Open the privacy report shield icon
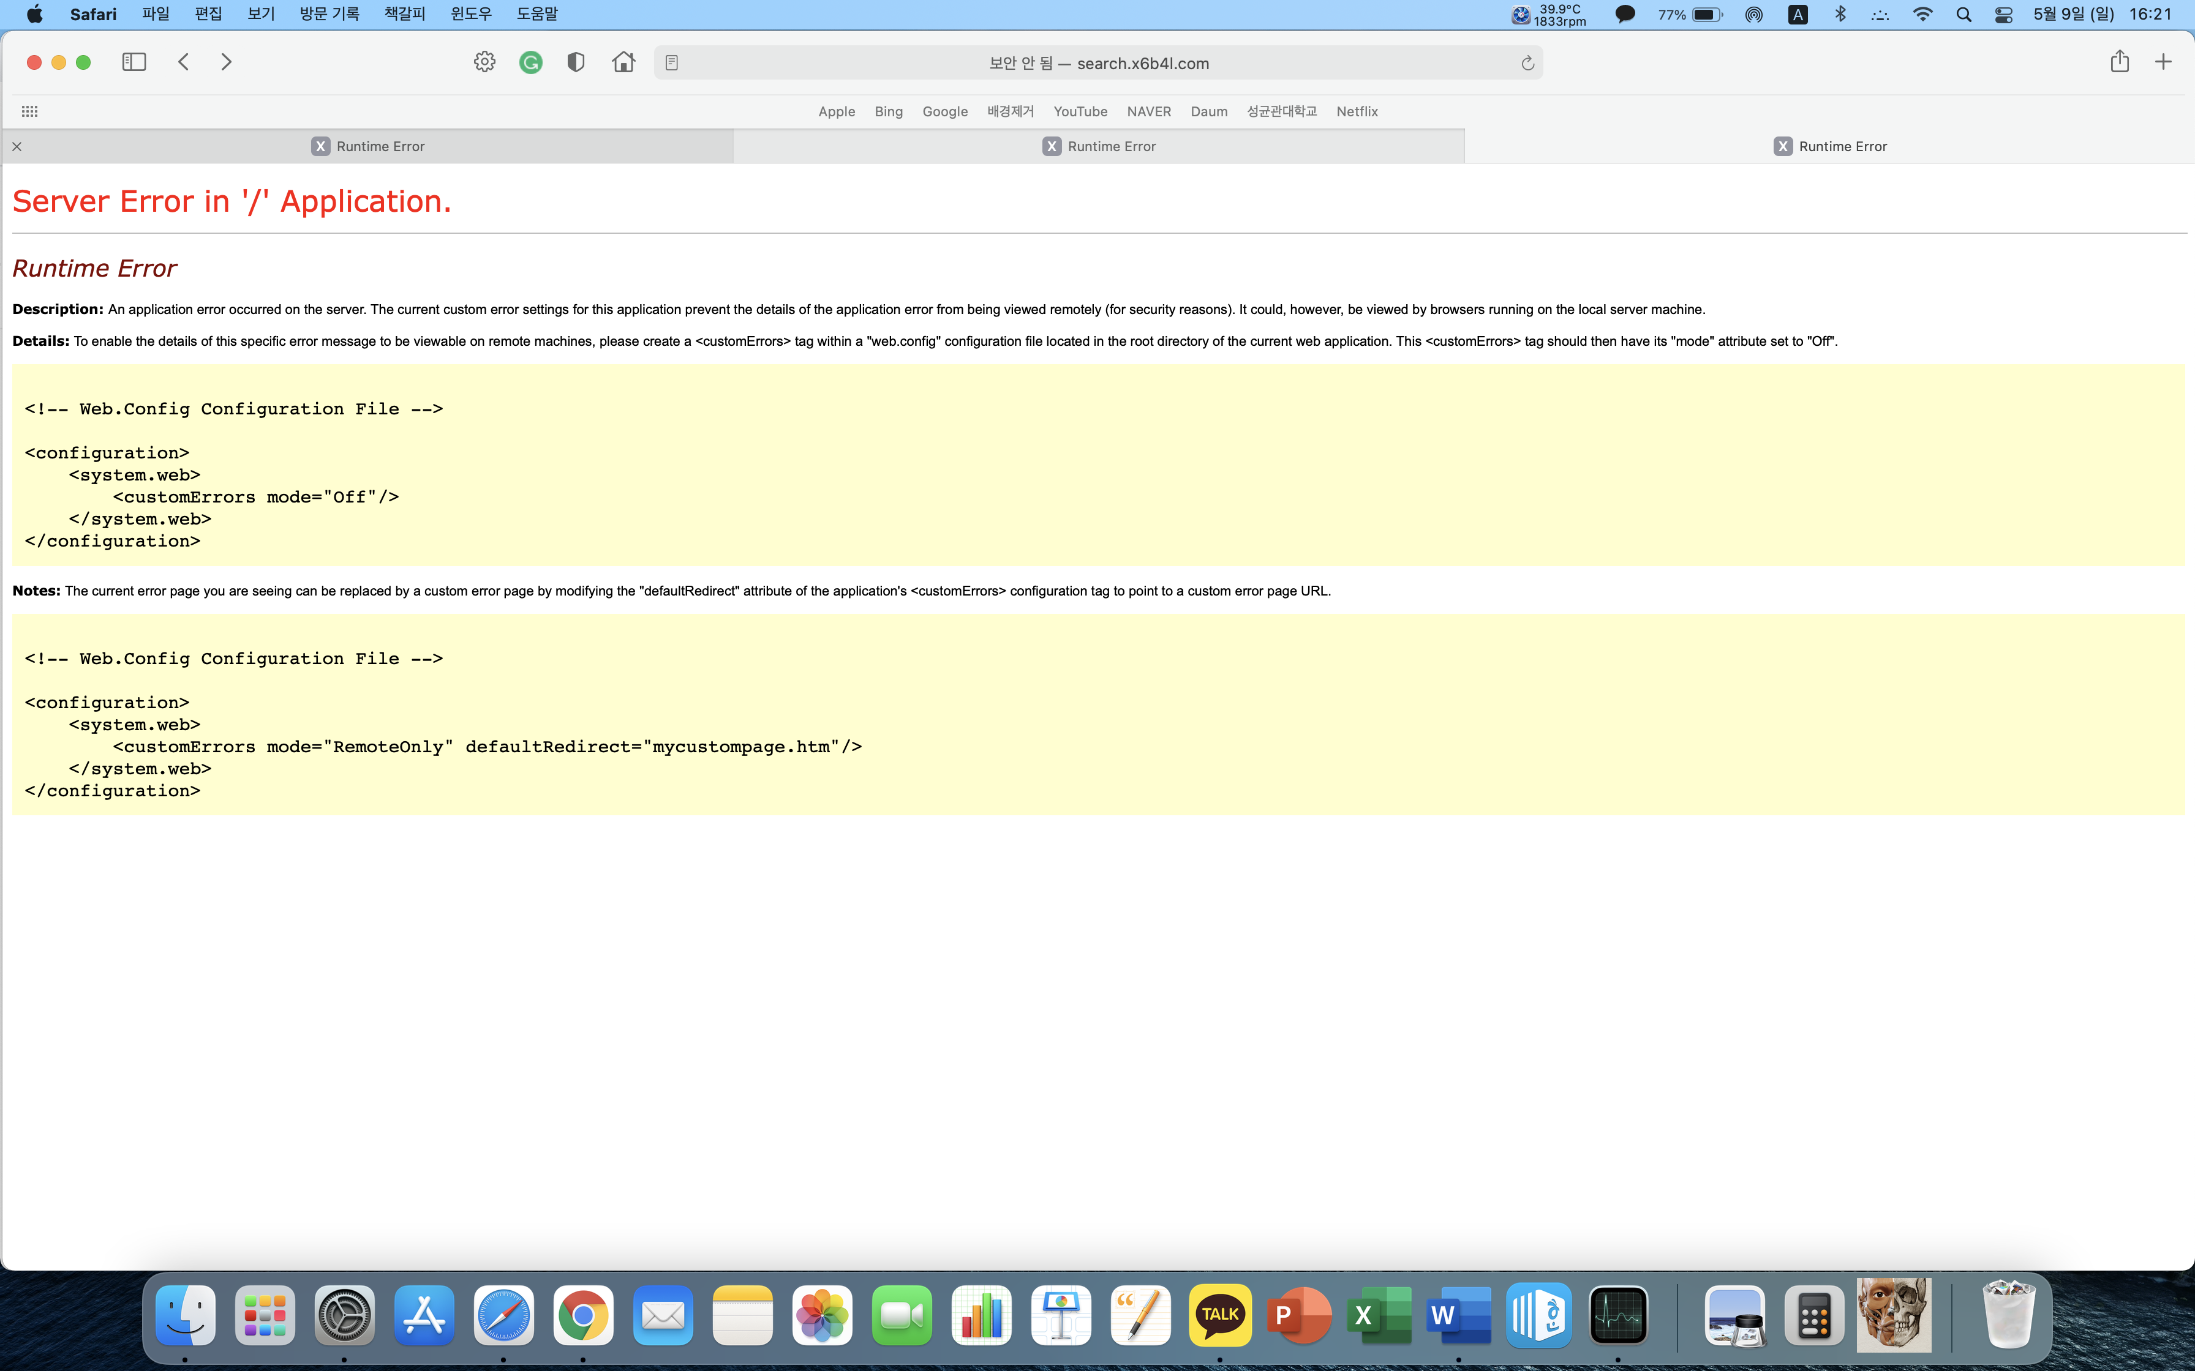This screenshot has width=2195, height=1371. (575, 62)
